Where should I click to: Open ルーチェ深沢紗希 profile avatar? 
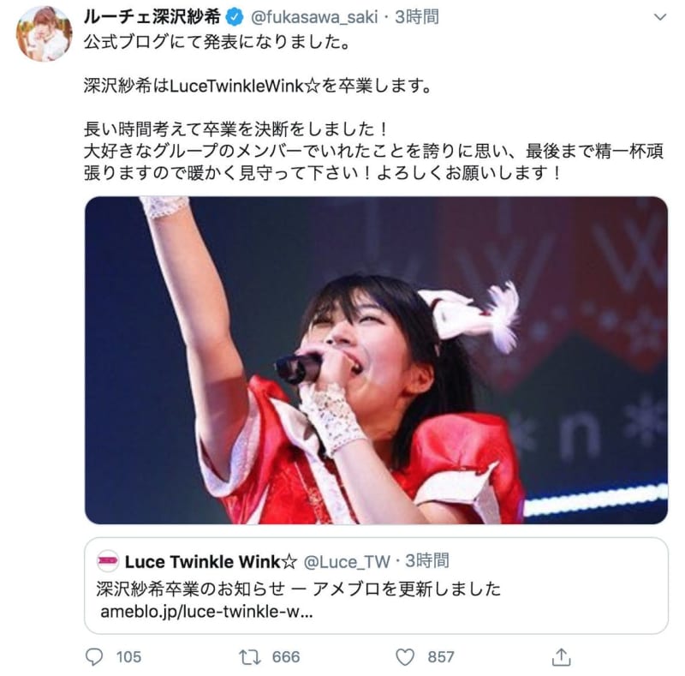click(x=45, y=33)
